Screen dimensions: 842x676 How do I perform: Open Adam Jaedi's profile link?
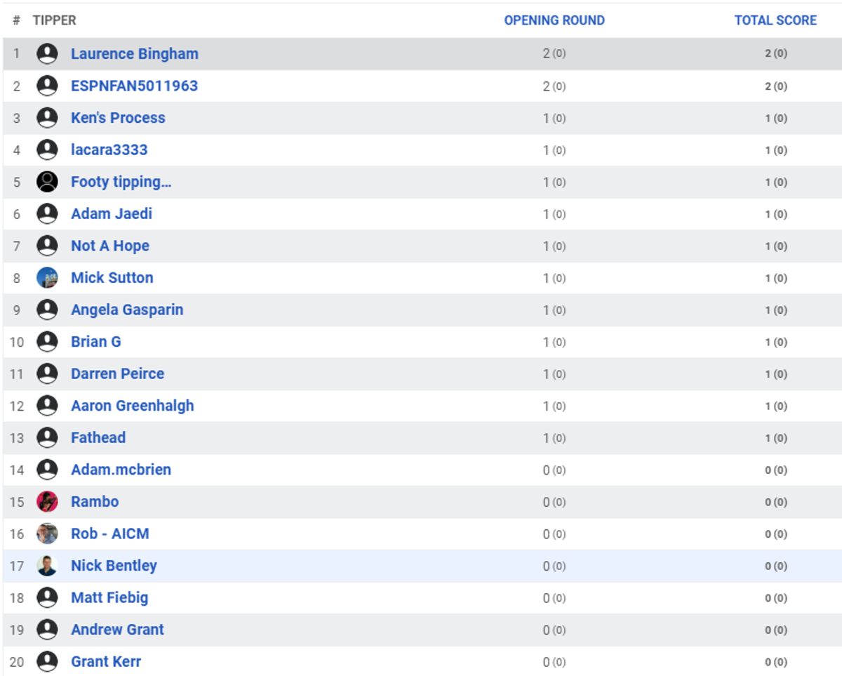112,214
